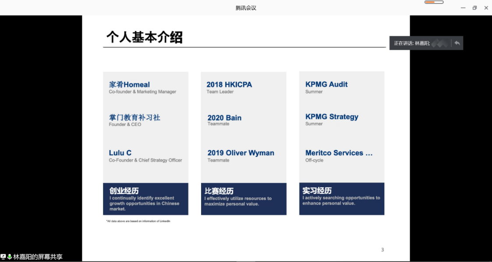Click the KPMG Strategy heading

click(332, 117)
